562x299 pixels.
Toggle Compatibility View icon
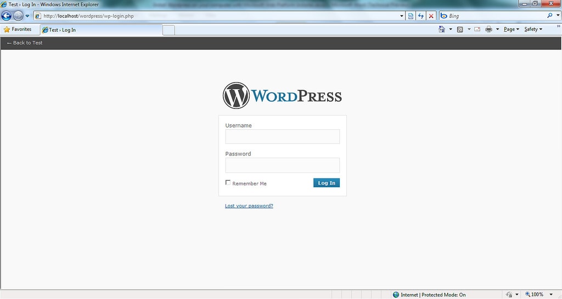411,16
